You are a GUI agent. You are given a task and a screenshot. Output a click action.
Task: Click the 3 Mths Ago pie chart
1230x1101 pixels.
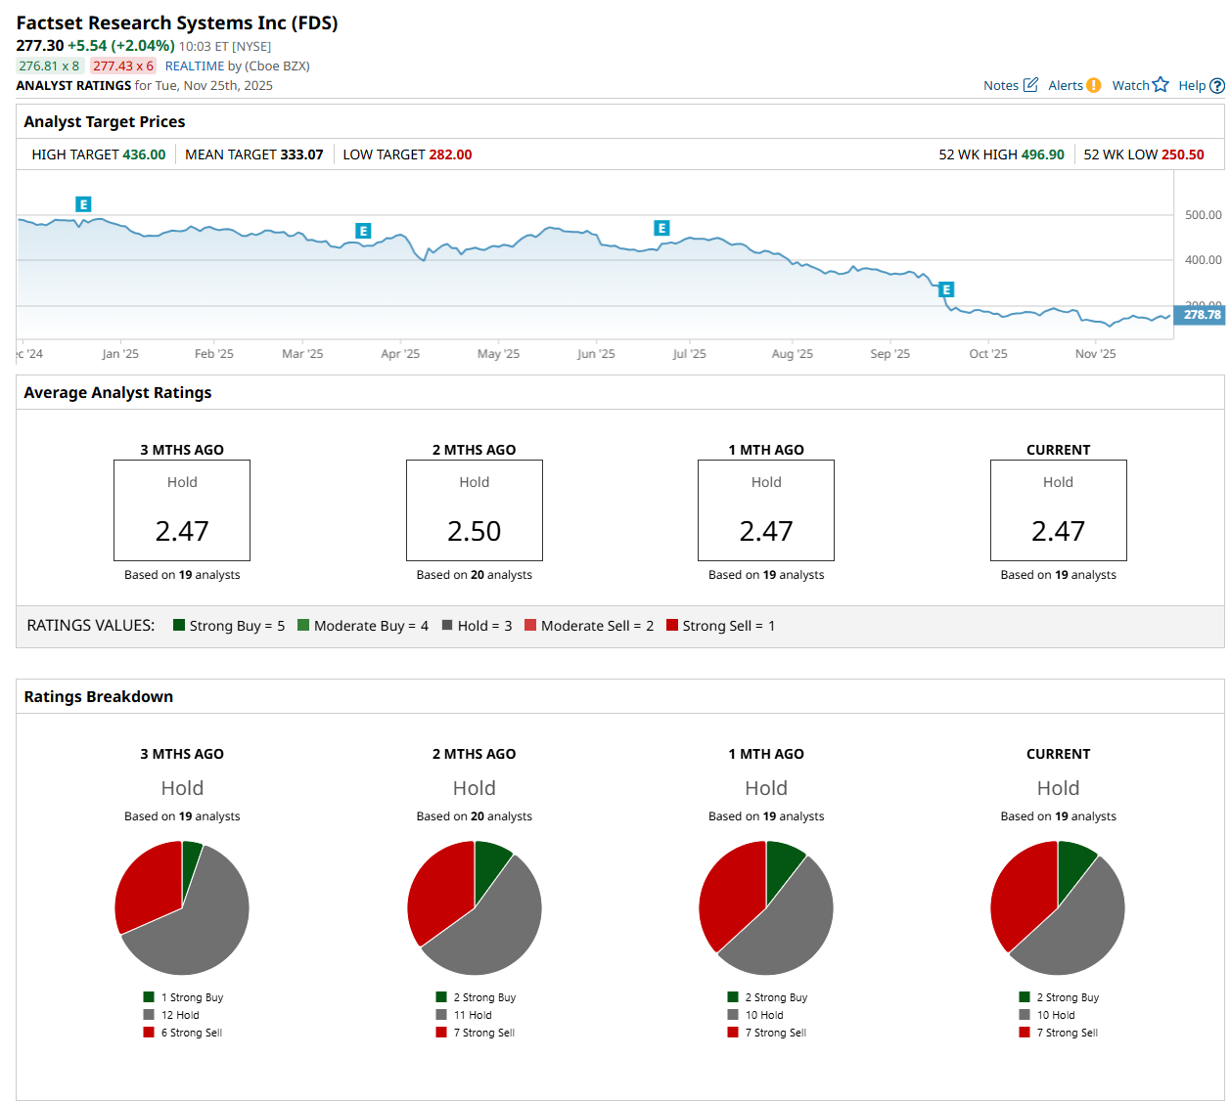click(x=182, y=907)
